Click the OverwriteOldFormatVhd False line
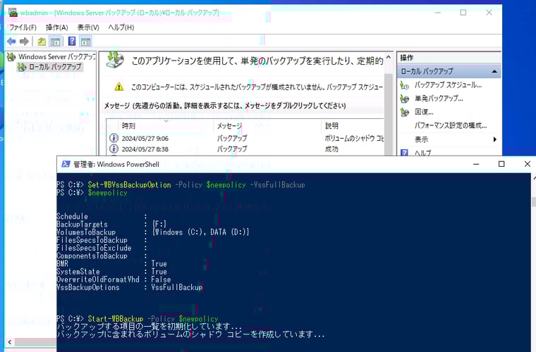Screen dimensions: 536x352 pyautogui.click(x=114, y=279)
